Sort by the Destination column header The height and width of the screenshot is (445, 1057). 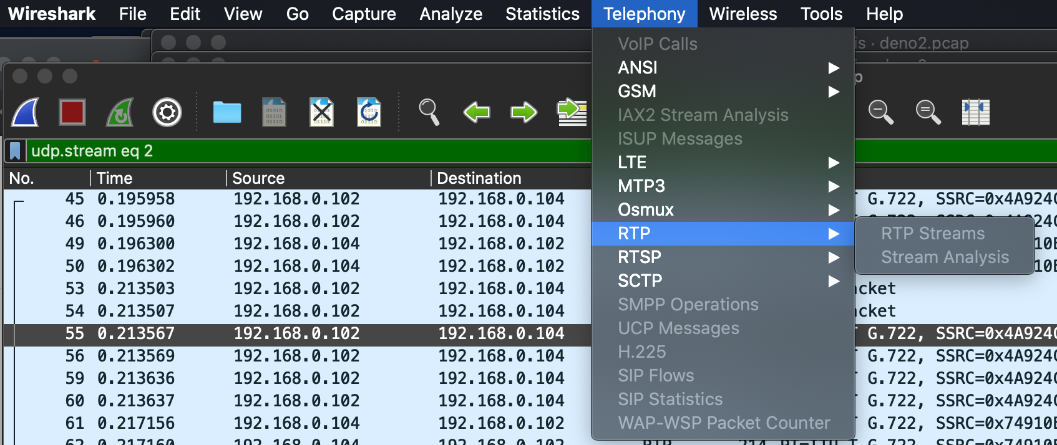(x=512, y=178)
